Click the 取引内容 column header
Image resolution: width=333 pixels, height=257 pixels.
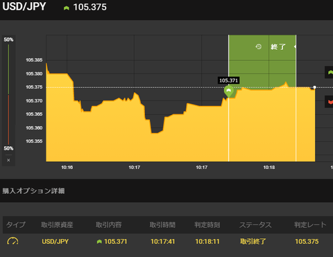point(109,224)
